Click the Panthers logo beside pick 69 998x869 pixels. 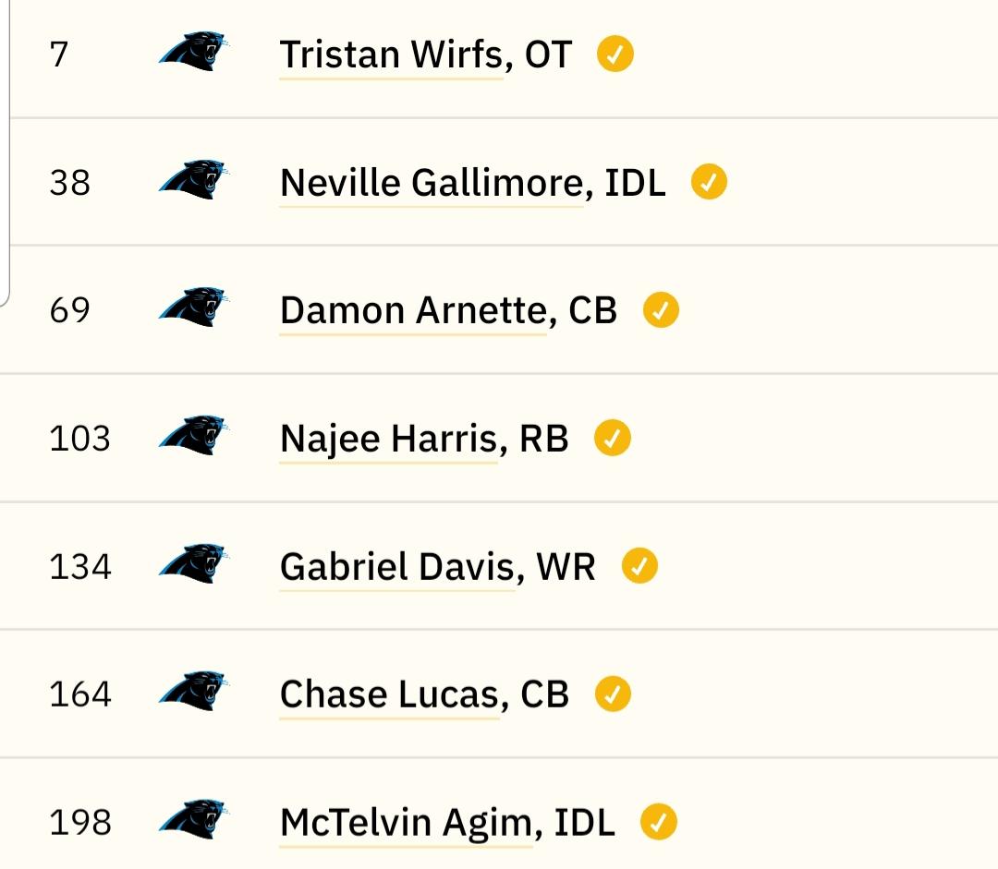tap(193, 307)
